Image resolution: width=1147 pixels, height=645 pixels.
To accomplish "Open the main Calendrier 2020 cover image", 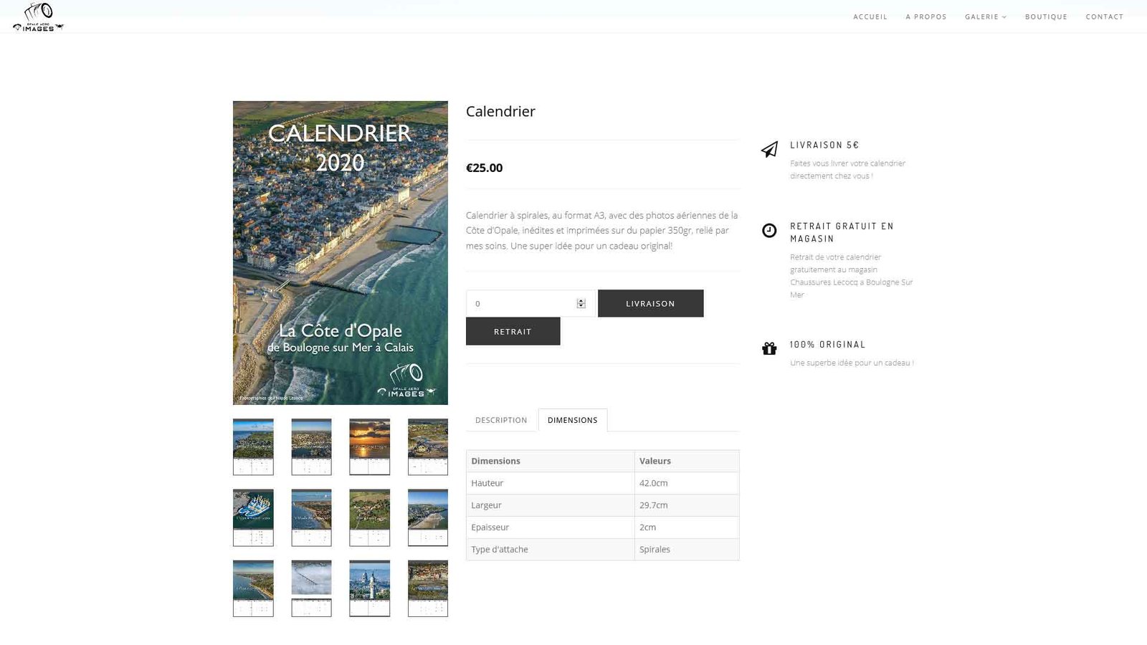I will coord(341,253).
